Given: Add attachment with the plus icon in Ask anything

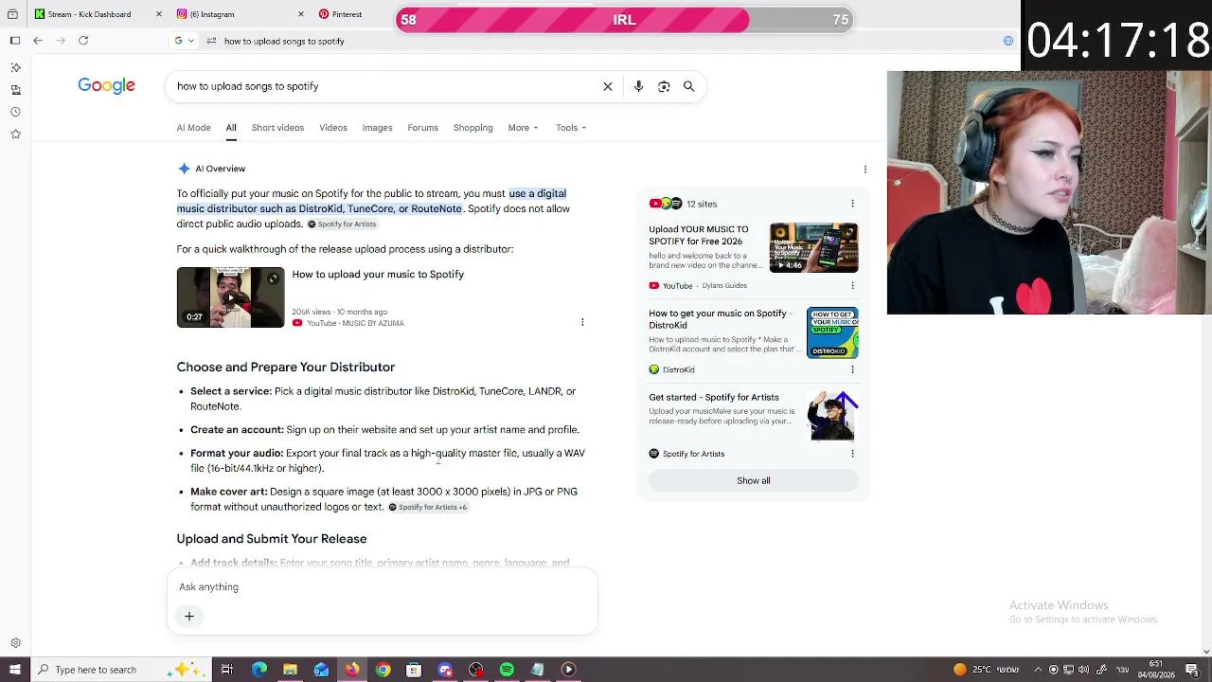Looking at the screenshot, I should (189, 617).
